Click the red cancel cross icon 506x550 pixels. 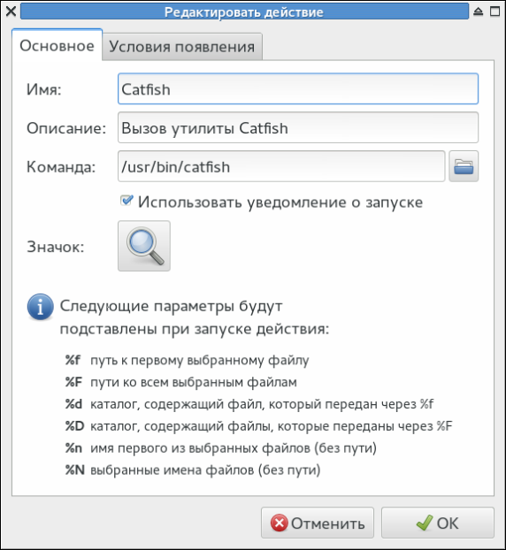point(280,523)
